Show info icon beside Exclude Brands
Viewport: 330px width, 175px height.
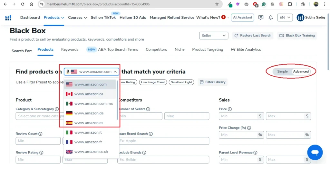[x=144, y=153]
